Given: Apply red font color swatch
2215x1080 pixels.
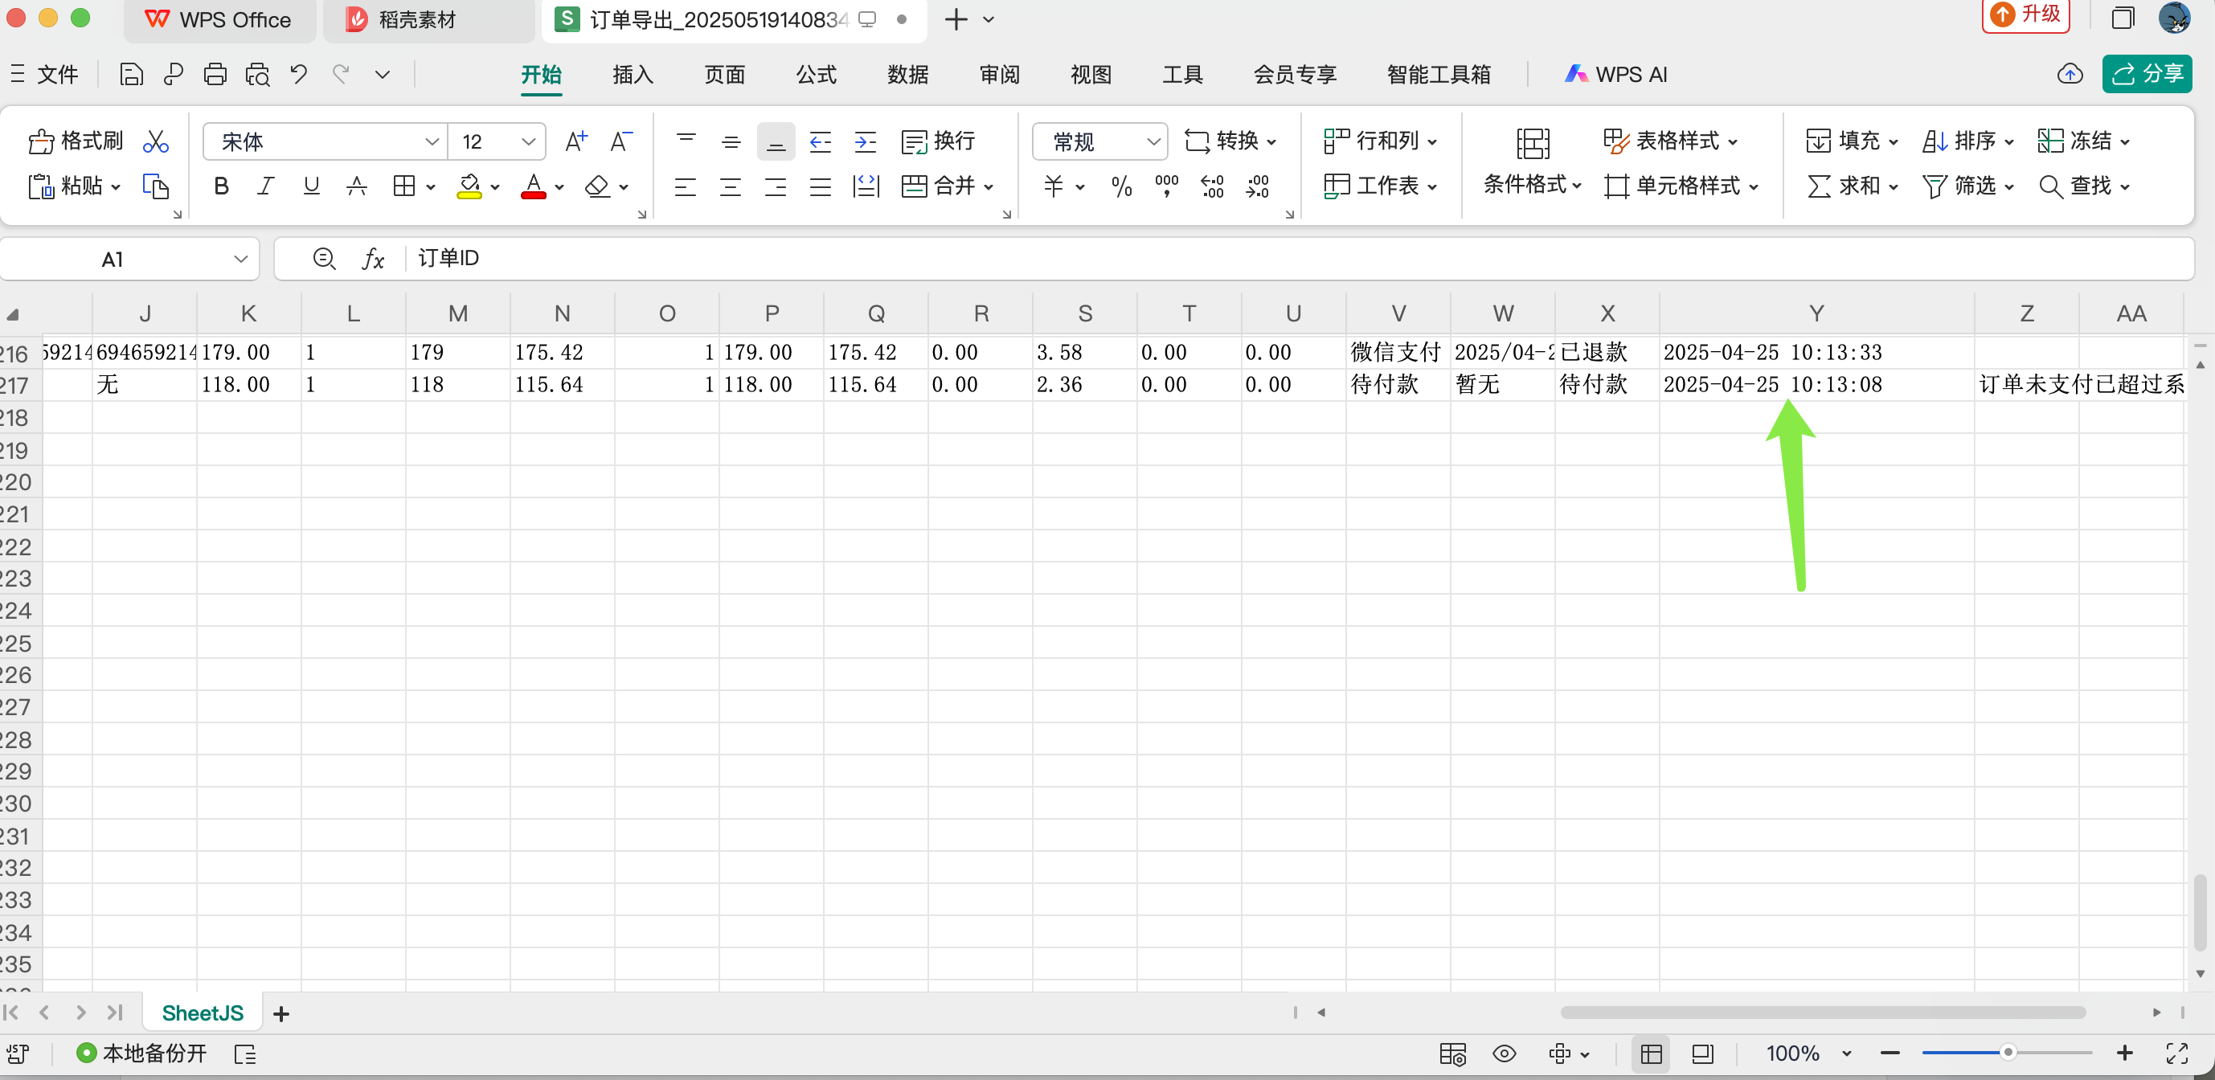Looking at the screenshot, I should 533,186.
